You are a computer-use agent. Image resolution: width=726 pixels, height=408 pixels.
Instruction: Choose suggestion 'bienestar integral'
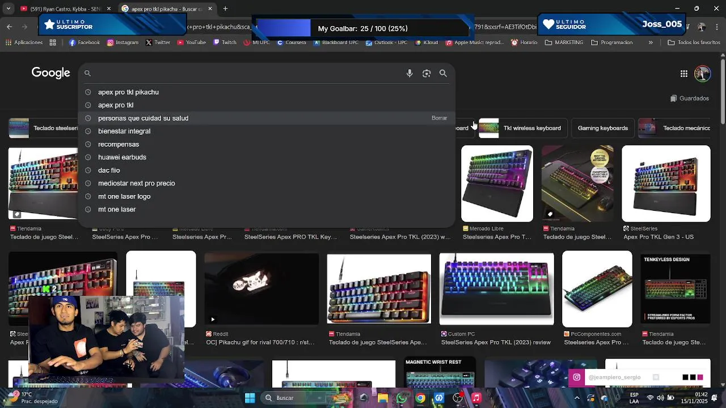[267, 131]
